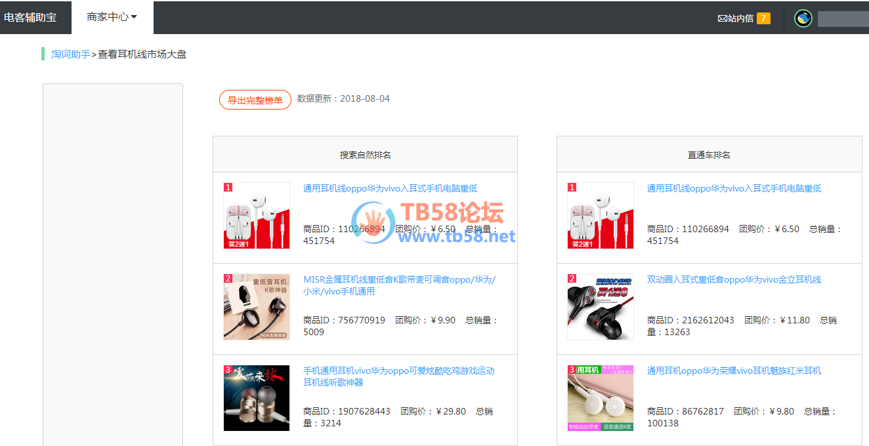The image size is (869, 446).
Task: Open first 通用耳机线 link in 搜索自然排名
Action: (390, 188)
